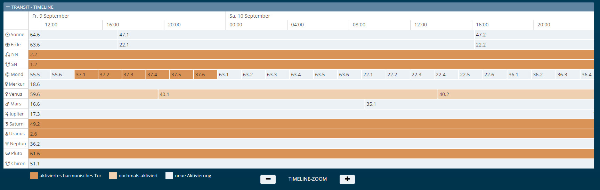Click the orange 'aktiviertes harmonisches Tor' swatch
The height and width of the screenshot is (190, 600).
pos(34,176)
